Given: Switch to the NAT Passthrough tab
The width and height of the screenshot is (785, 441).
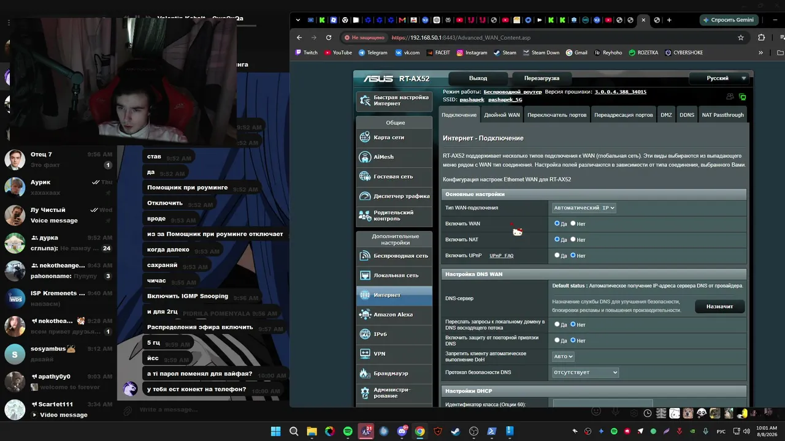Looking at the screenshot, I should pos(723,115).
